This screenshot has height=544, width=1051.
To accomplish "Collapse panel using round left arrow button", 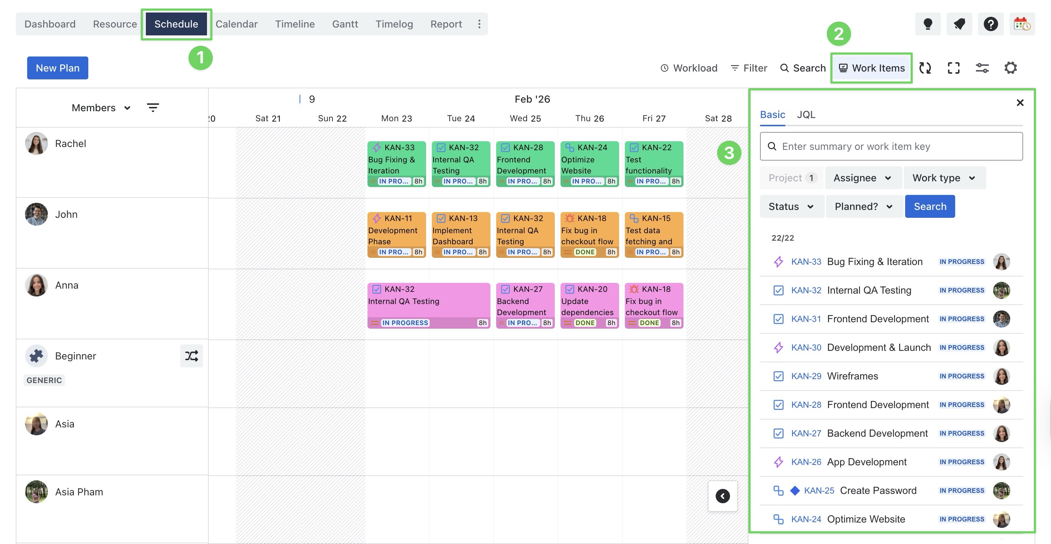I will coord(722,496).
